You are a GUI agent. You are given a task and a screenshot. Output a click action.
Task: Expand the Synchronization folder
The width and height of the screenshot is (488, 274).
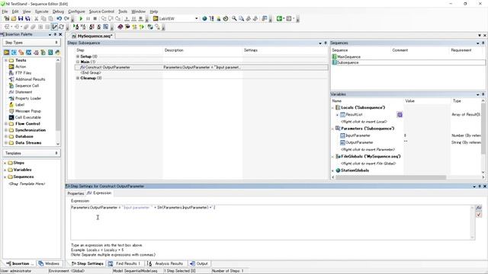(x=5, y=130)
